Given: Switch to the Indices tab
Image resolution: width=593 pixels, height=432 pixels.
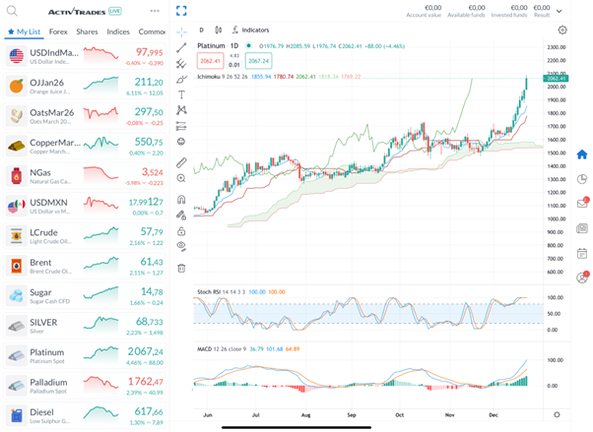Looking at the screenshot, I should 118,31.
